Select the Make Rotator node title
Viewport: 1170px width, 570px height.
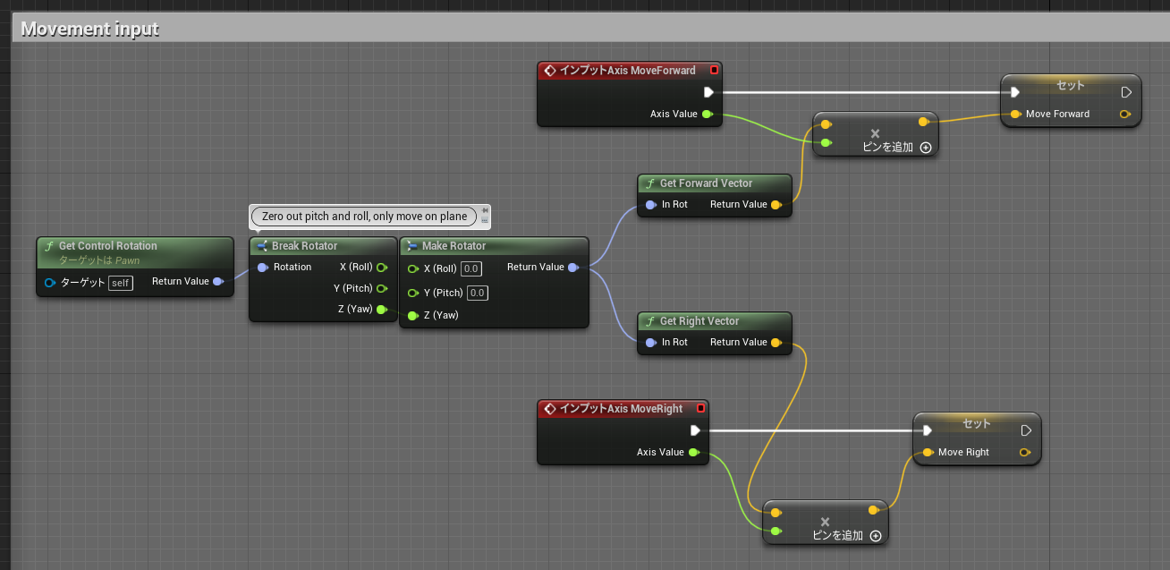click(454, 246)
